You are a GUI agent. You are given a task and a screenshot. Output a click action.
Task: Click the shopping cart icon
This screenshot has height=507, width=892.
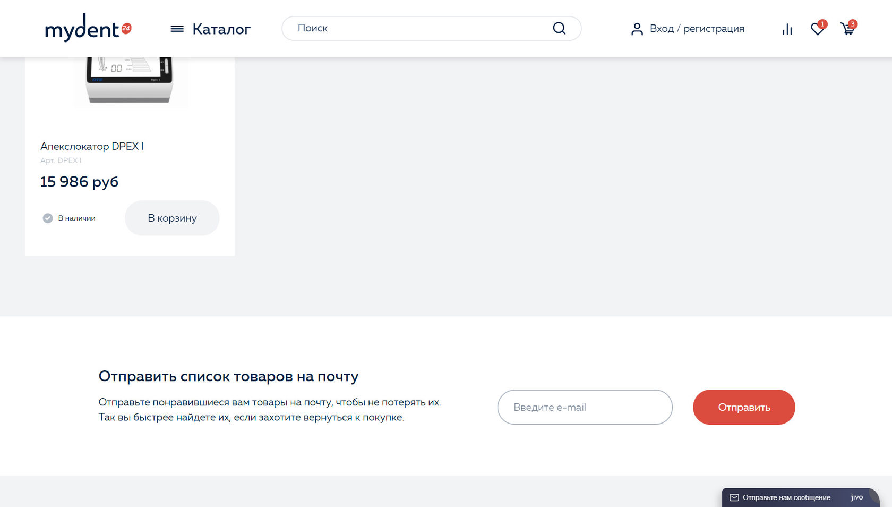coord(847,29)
